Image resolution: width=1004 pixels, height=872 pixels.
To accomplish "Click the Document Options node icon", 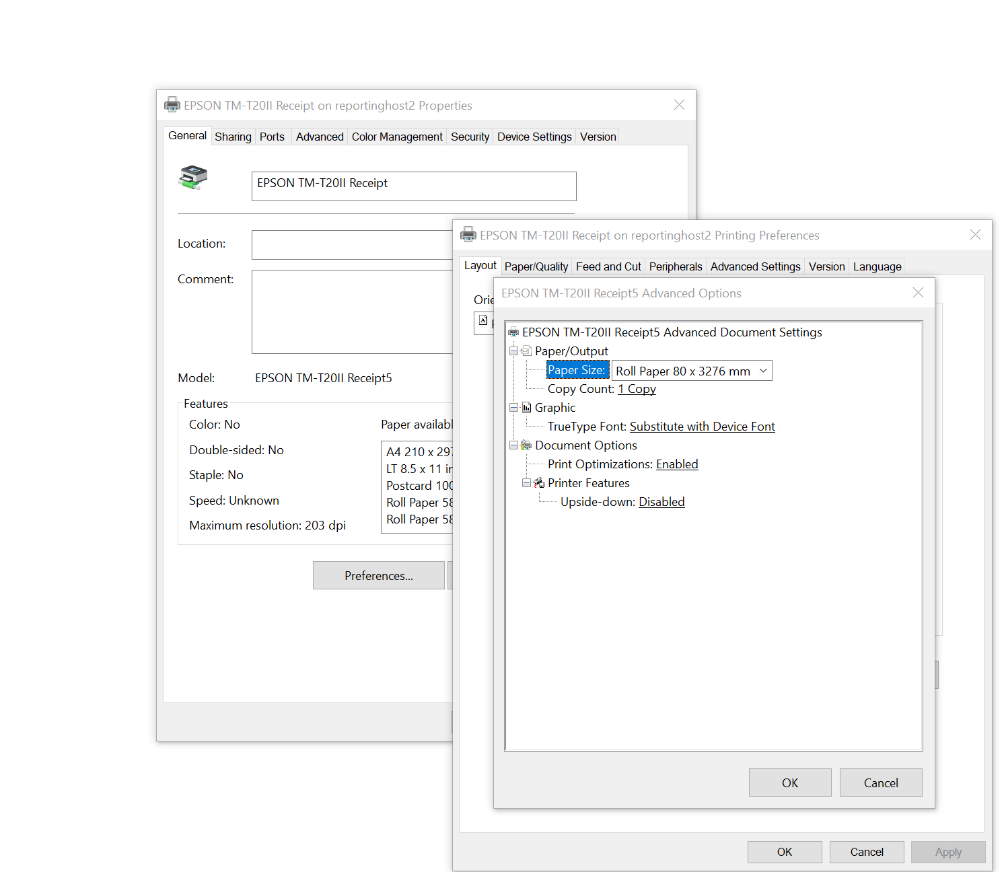I will click(526, 445).
